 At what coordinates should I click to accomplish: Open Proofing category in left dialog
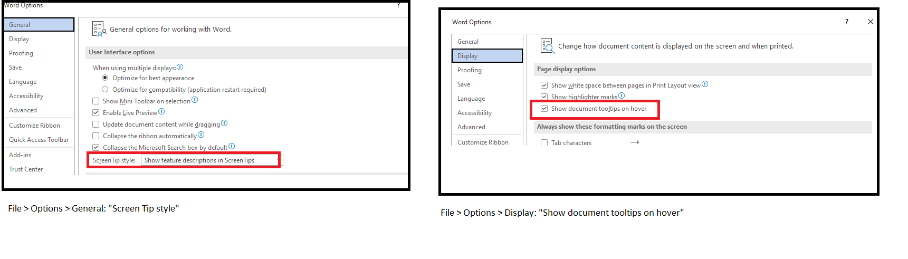tap(39, 53)
